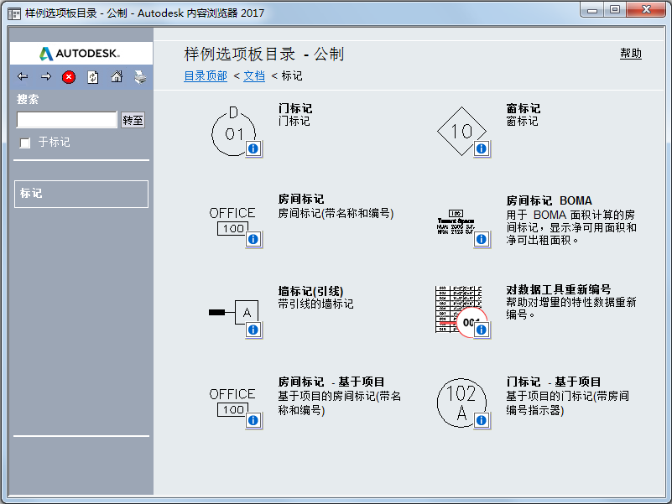
Task: Stop loading with the red X icon
Action: tap(69, 77)
